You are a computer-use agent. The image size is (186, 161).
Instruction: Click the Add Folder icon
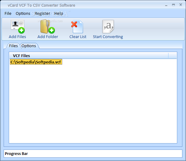click(48, 27)
